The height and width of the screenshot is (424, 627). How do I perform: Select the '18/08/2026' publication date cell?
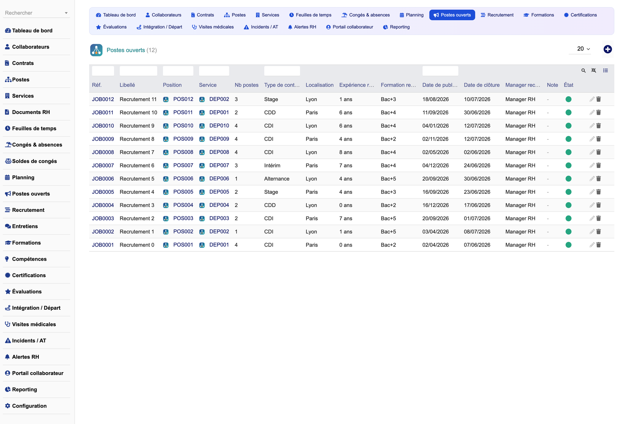tap(435, 99)
